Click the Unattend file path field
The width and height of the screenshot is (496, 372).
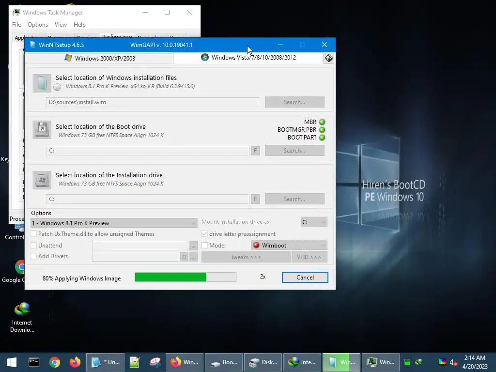(140, 246)
